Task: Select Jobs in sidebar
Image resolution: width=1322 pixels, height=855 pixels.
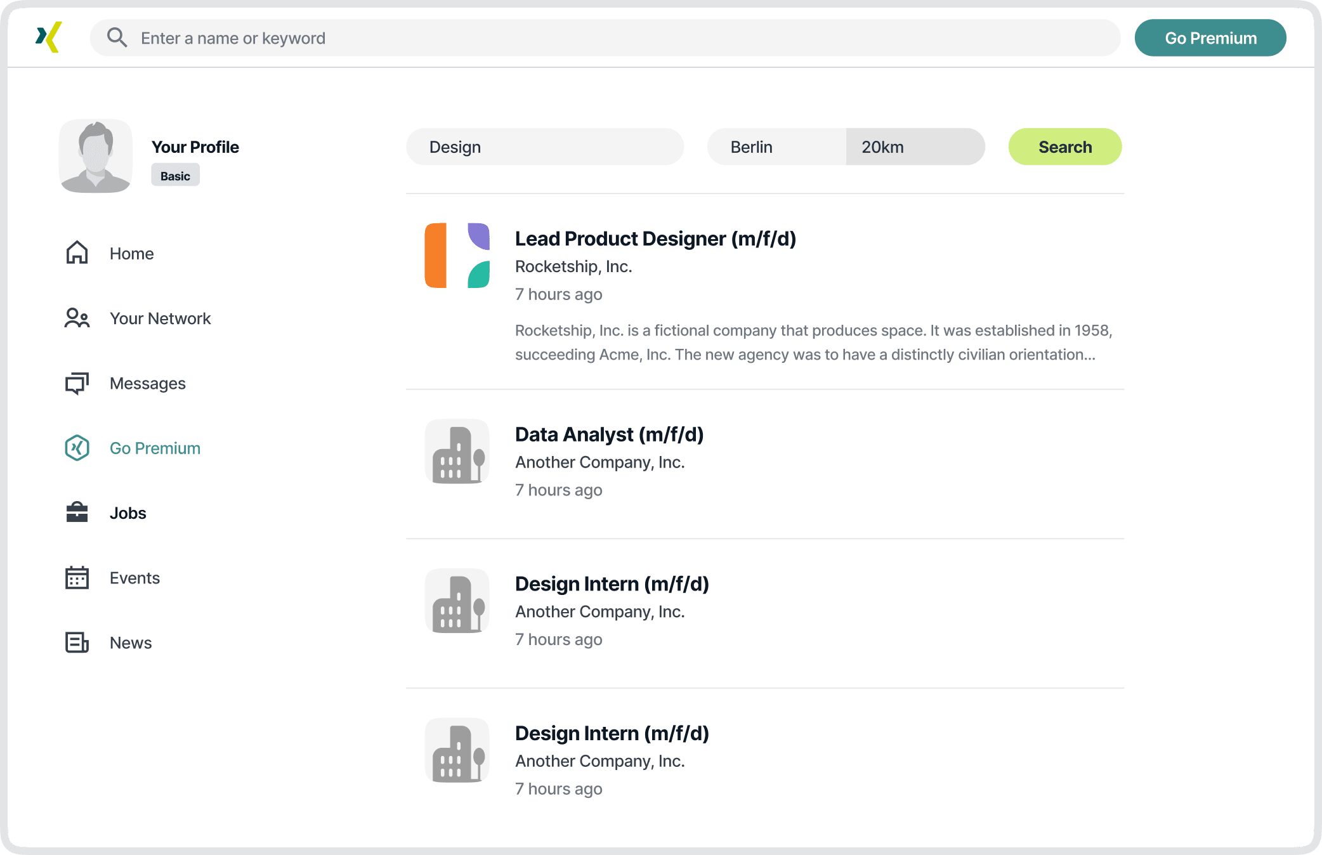Action: (128, 513)
